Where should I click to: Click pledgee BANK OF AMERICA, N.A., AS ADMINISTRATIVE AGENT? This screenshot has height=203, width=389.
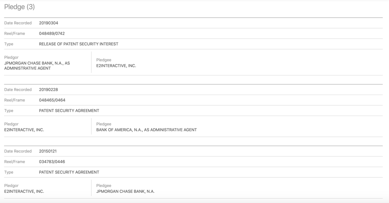coord(146,130)
